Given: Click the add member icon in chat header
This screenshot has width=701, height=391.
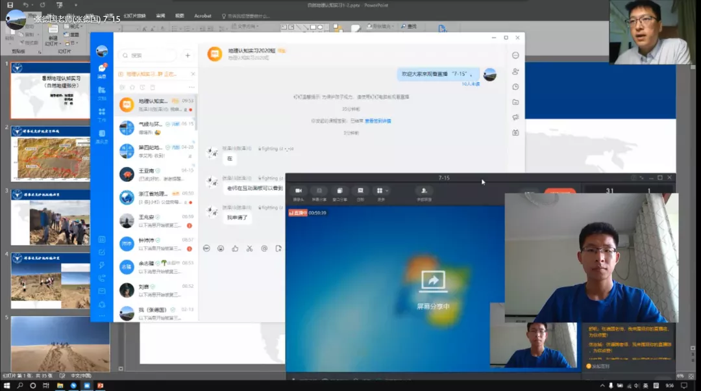Looking at the screenshot, I should pos(515,71).
